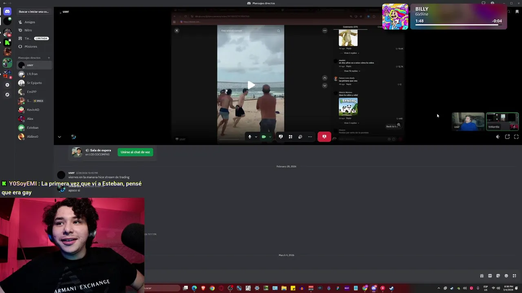This screenshot has width=522, height=293.
Task: Click the BILLY album cover art
Action: [x=395, y=17]
